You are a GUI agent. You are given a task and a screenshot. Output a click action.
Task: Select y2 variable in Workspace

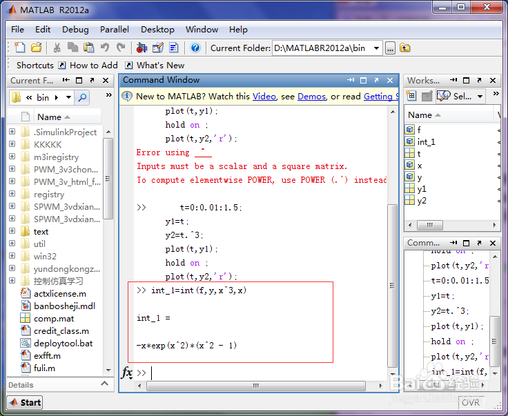click(422, 201)
